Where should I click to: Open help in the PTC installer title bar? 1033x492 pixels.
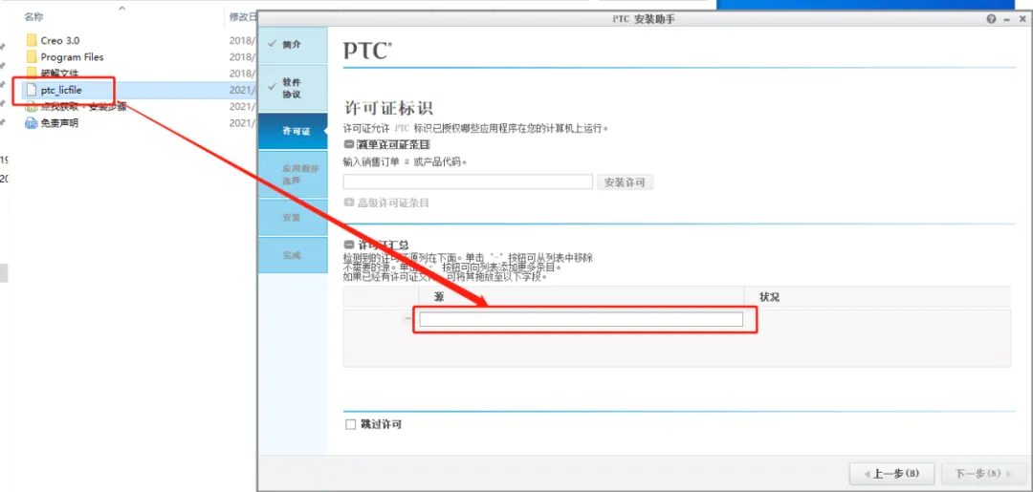tap(992, 20)
